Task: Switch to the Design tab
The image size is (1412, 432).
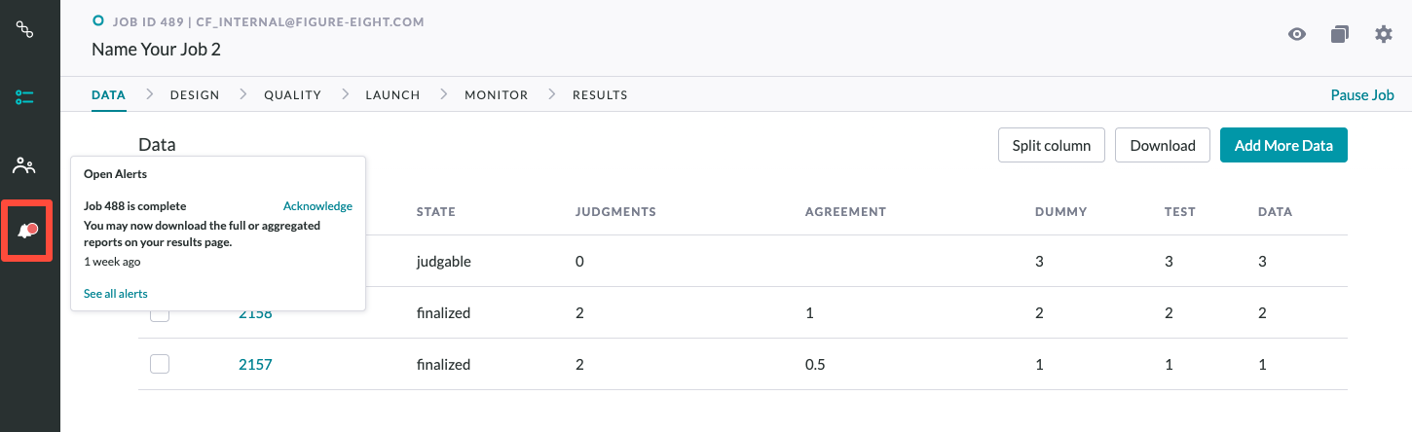Action: pos(195,95)
